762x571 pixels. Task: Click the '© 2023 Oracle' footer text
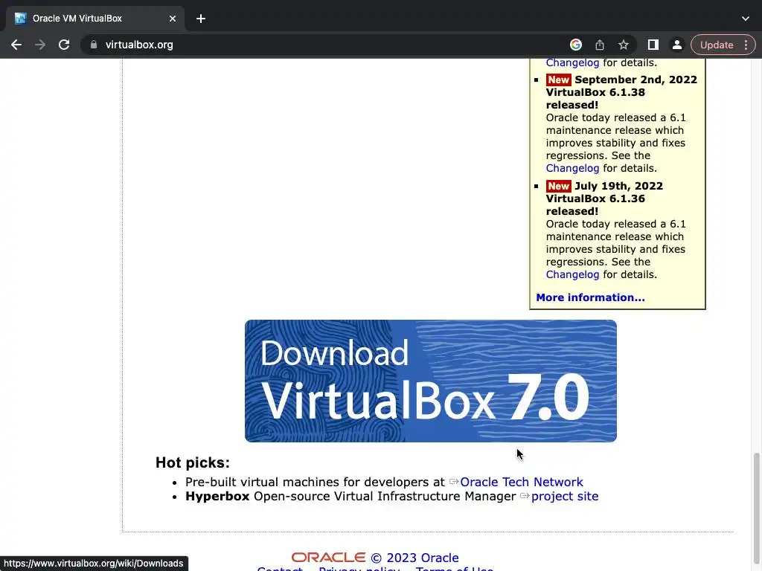(x=414, y=558)
